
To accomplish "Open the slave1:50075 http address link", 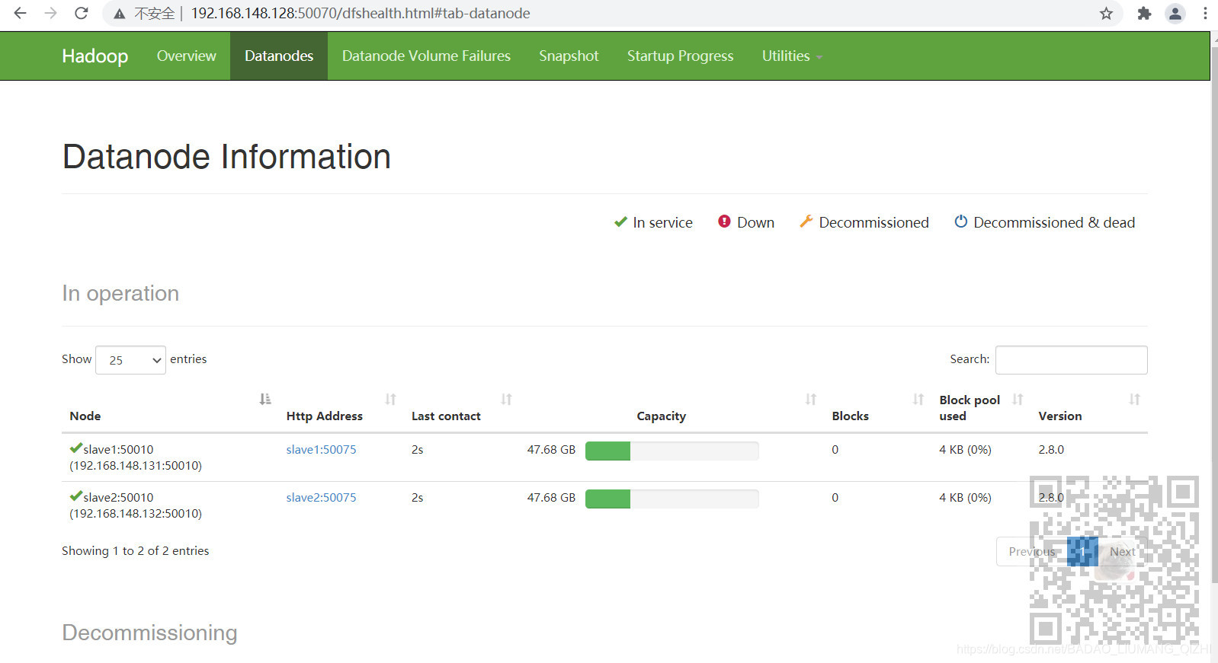I will coord(321,449).
